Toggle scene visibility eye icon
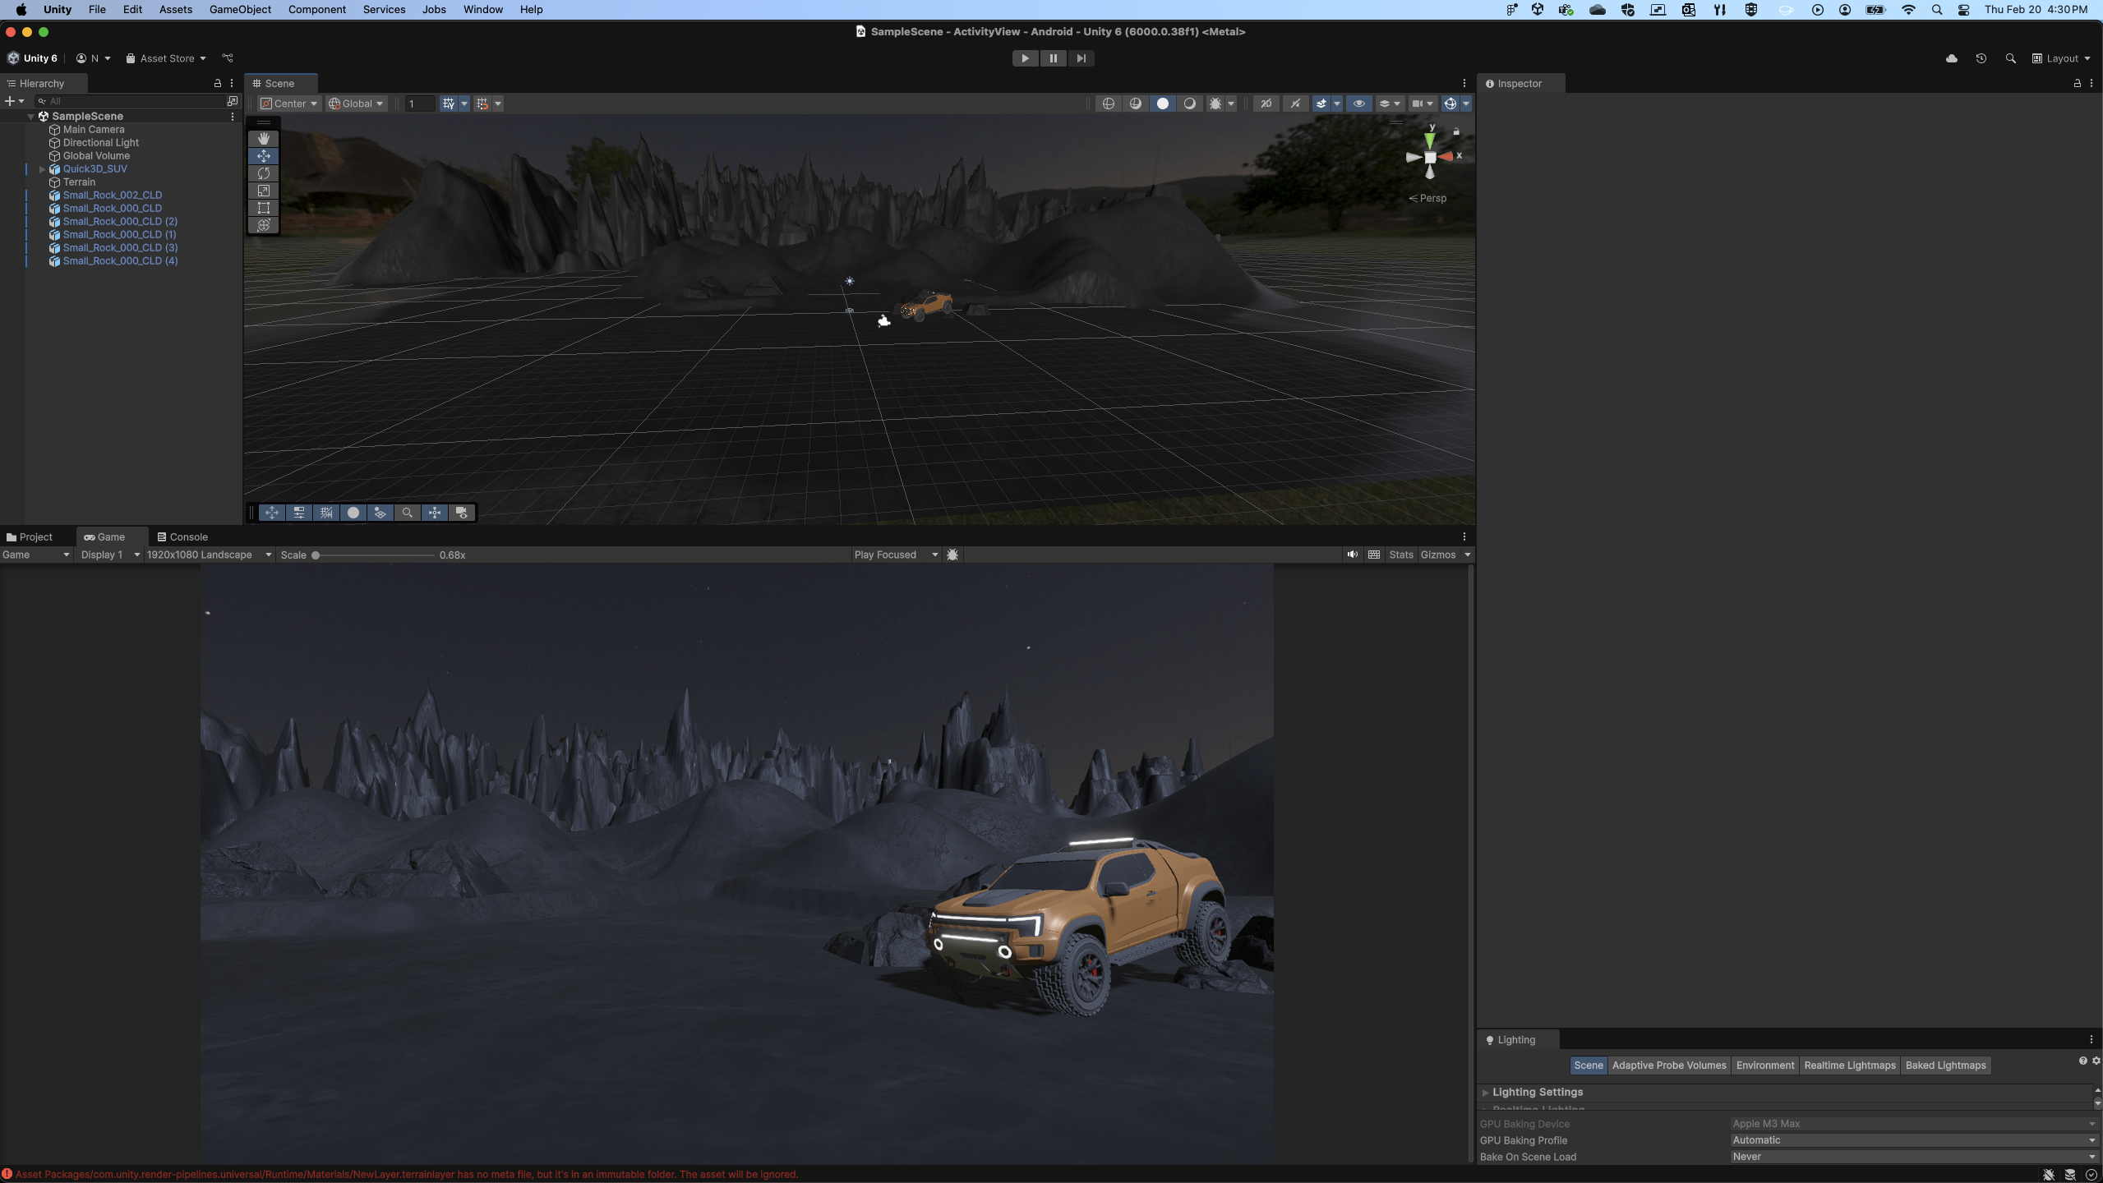Image resolution: width=2103 pixels, height=1183 pixels. [x=1358, y=104]
